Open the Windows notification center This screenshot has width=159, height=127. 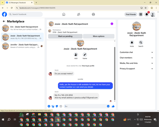[x=155, y=120]
